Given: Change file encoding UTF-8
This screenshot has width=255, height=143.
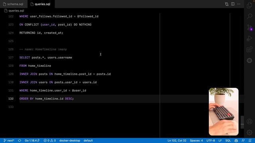Looking at the screenshot, I should [211, 141].
